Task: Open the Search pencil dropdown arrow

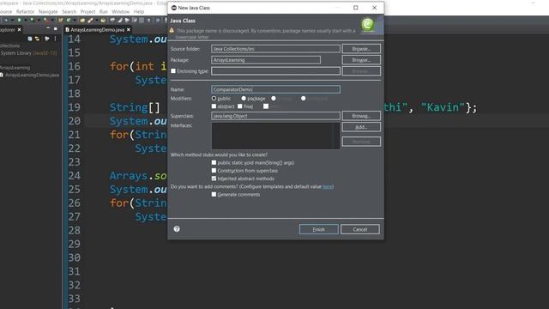Action: (97, 20)
